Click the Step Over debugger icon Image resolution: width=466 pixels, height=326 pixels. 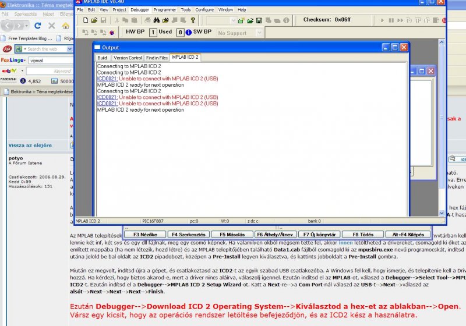click(418, 20)
